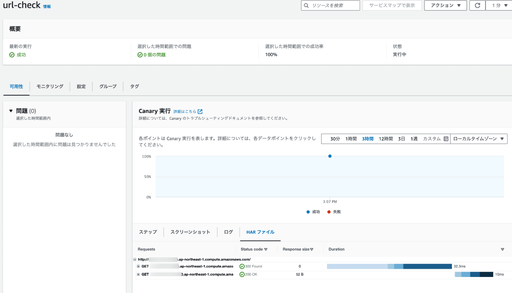Sort by Response size column
Screen dimensions: 512x293
tap(298, 249)
